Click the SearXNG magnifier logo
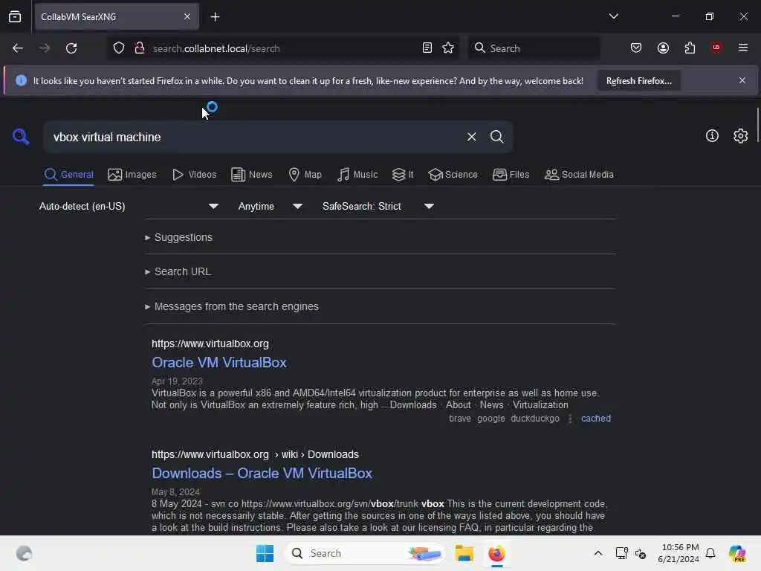This screenshot has height=571, width=761. coord(21,137)
